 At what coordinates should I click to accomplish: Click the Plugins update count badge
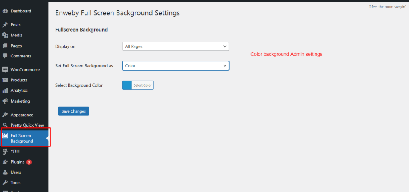click(x=29, y=162)
